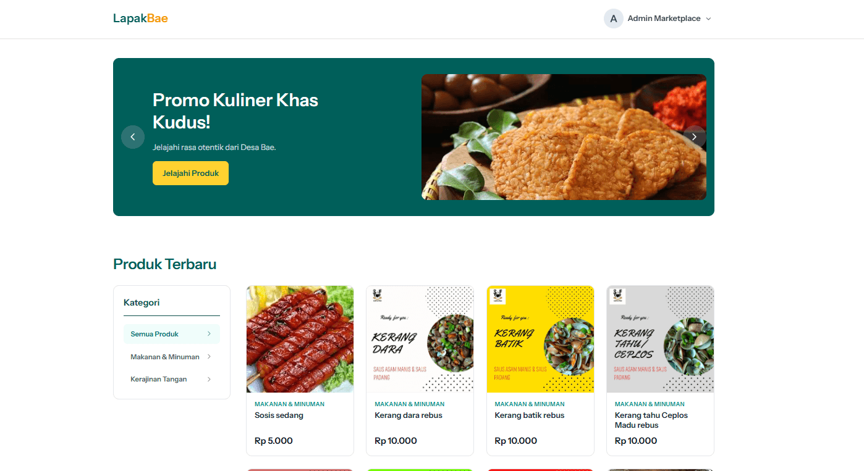Click the chevron next to Semua Produk

tap(210, 334)
